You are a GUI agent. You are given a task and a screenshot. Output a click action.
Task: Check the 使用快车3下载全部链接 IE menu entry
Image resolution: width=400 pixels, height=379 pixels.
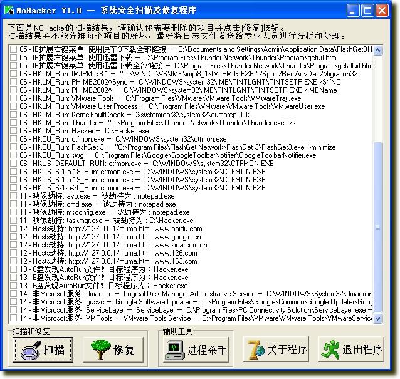(13, 49)
